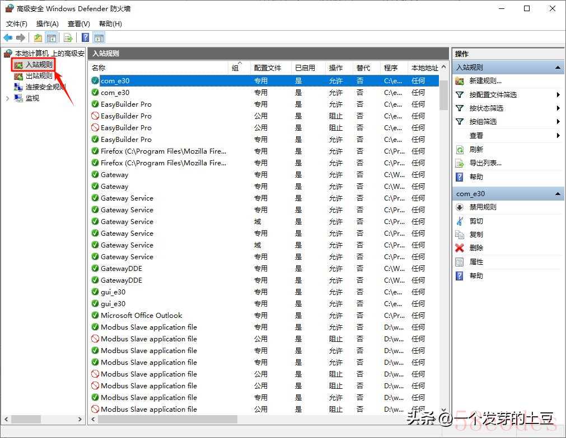Open the 按配置文件筛选 submenu arrow
This screenshot has width=566, height=438.
pos(558,95)
